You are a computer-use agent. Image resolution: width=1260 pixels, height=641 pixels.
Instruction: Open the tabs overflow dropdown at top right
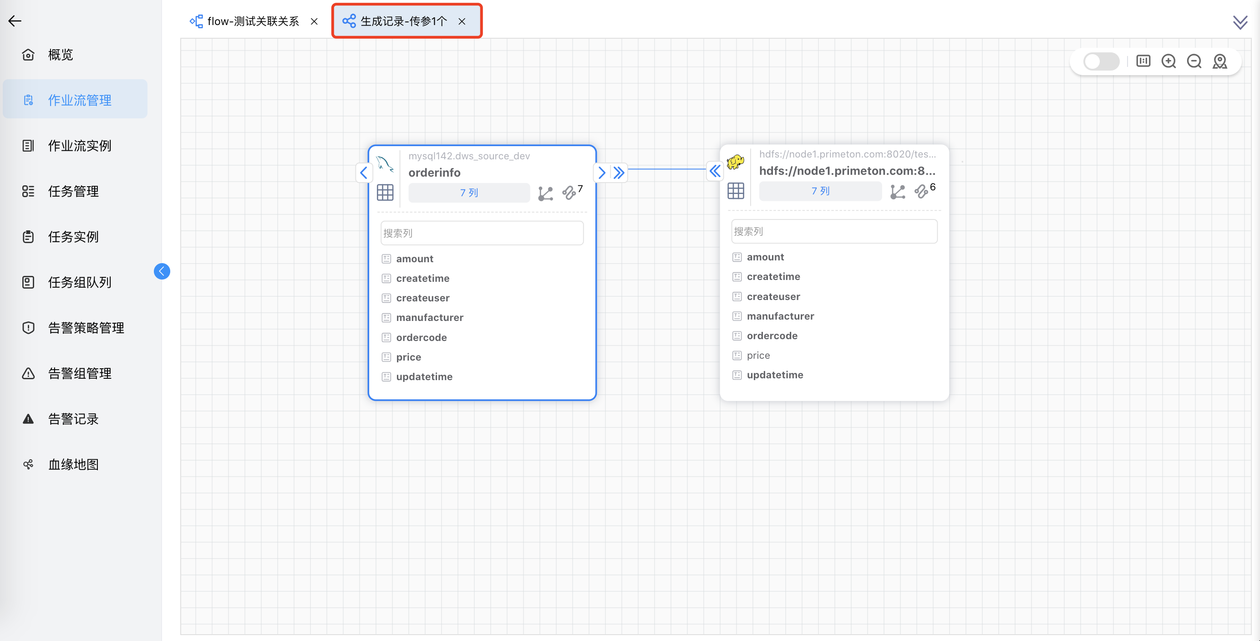click(1240, 22)
